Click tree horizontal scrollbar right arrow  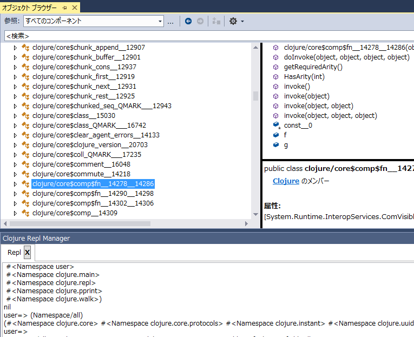(246, 224)
